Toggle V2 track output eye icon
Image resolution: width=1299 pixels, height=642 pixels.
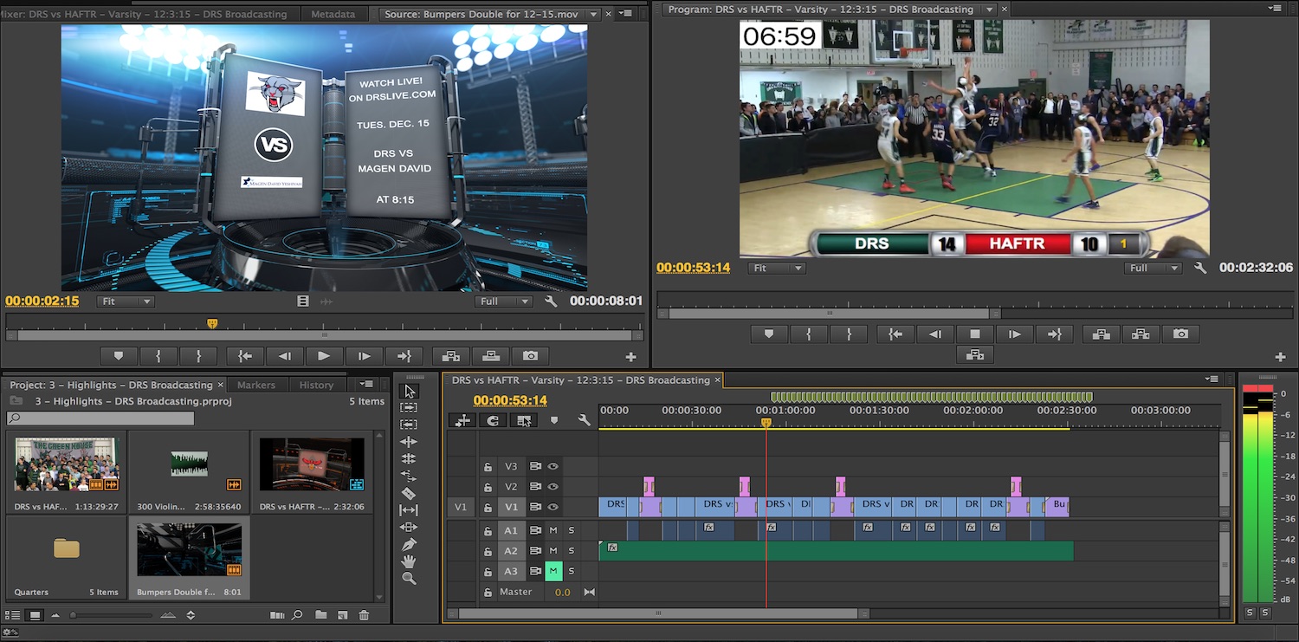coord(553,487)
